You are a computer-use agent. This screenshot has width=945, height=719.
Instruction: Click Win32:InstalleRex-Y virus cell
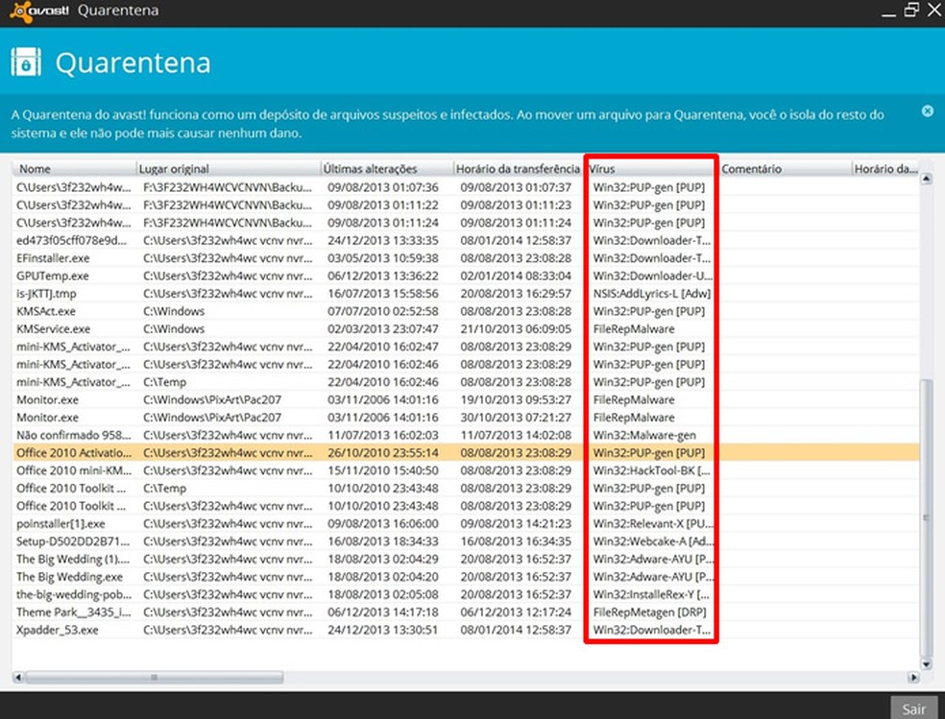651,594
